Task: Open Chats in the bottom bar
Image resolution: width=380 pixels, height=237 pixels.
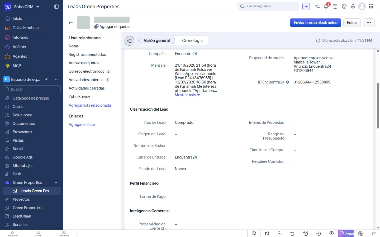Action: tap(38, 234)
